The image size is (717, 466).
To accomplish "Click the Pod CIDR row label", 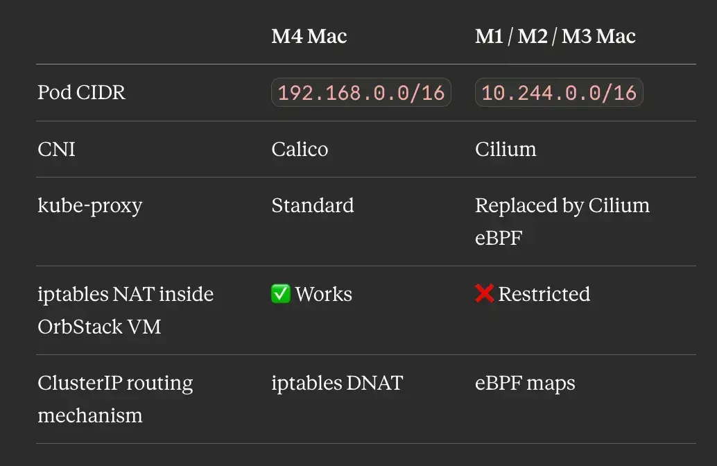I will coord(81,92).
